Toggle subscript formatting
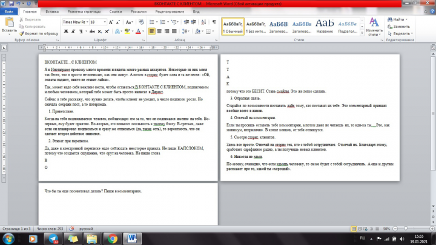The width and height of the screenshot is (436, 245). 99,31
